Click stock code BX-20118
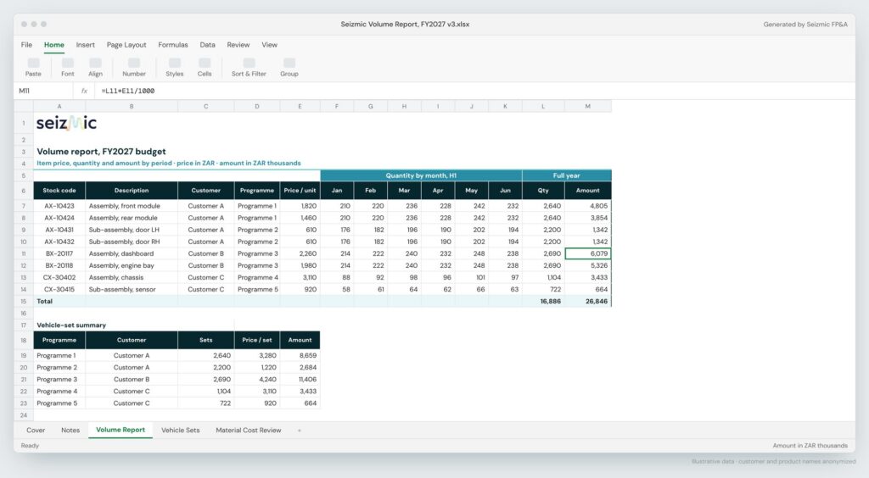This screenshot has width=869, height=478. 59,265
